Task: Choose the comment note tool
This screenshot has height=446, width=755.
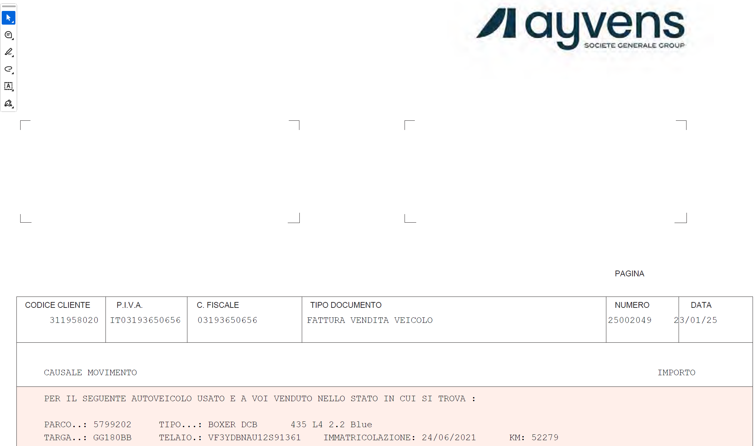Action: point(9,35)
